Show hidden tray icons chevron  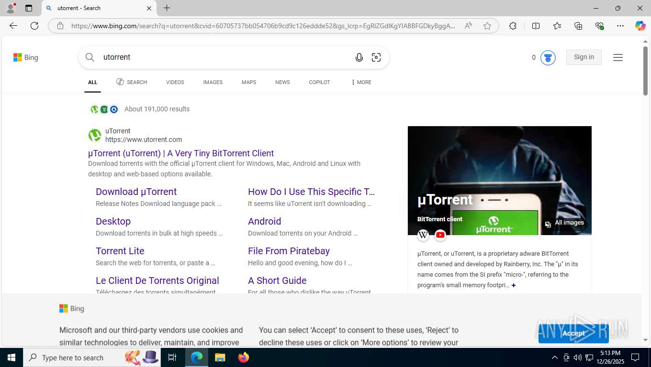[555, 357]
